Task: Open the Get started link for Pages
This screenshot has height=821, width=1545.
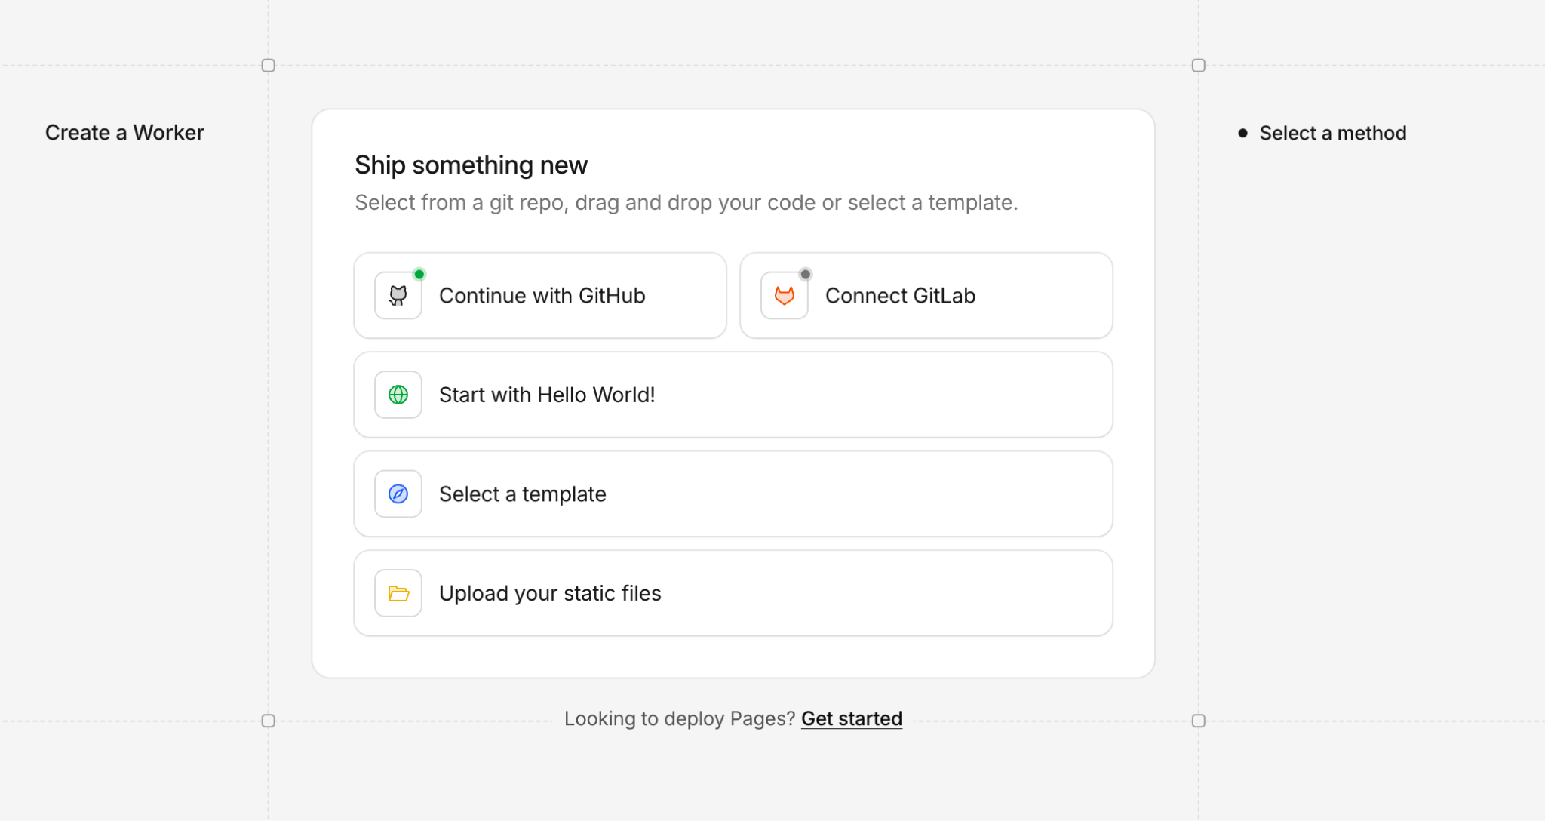Action: point(851,718)
